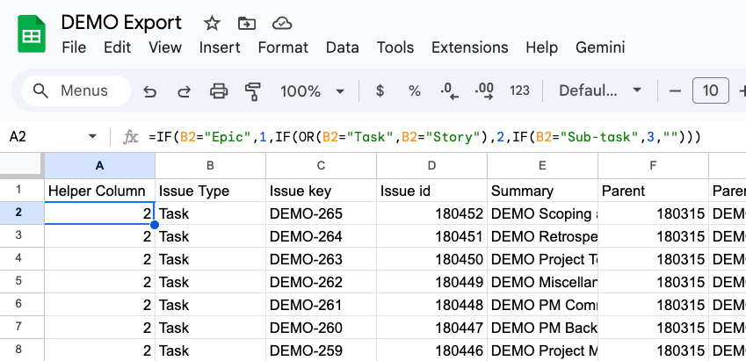The image size is (746, 361).
Task: Click the font size field showing 10
Action: click(x=710, y=90)
